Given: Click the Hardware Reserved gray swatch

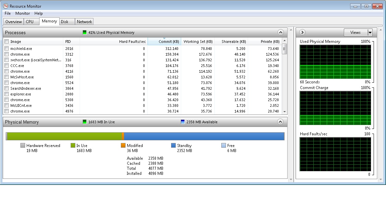Looking at the screenshot, I should 23,145.
